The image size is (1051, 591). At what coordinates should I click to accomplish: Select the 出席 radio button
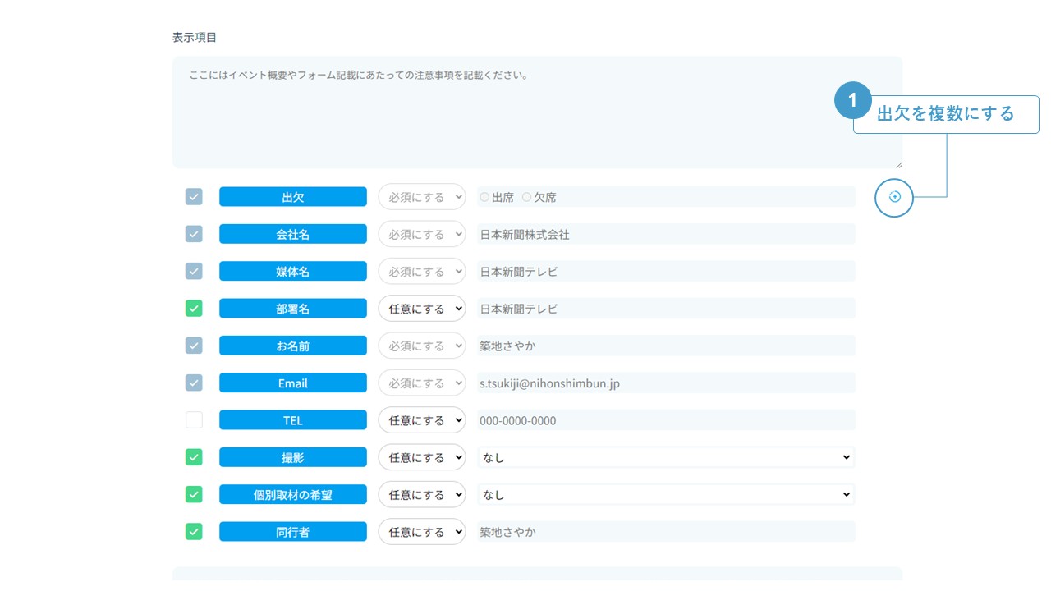tap(484, 197)
